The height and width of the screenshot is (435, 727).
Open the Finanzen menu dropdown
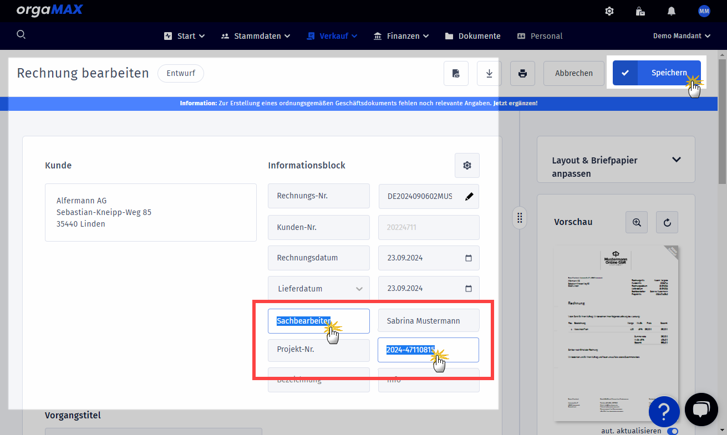401,36
